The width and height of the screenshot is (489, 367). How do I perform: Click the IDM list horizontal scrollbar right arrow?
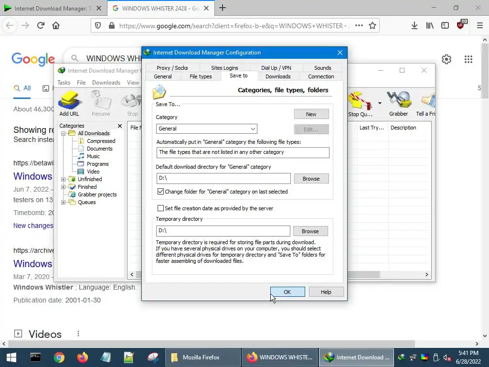[x=426, y=275]
